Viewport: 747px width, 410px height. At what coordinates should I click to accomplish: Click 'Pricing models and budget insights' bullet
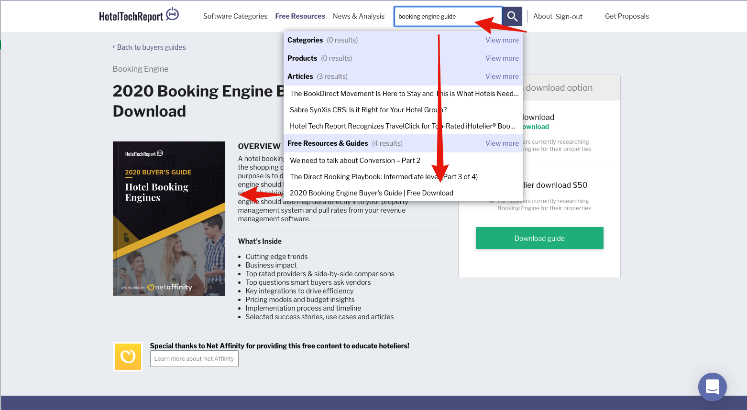300,300
